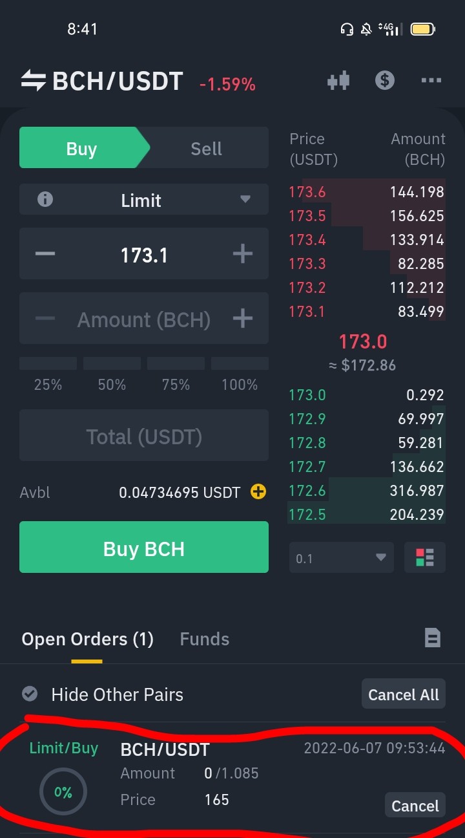Tap the swap pair arrows icon
465x838 pixels.
tap(33, 81)
